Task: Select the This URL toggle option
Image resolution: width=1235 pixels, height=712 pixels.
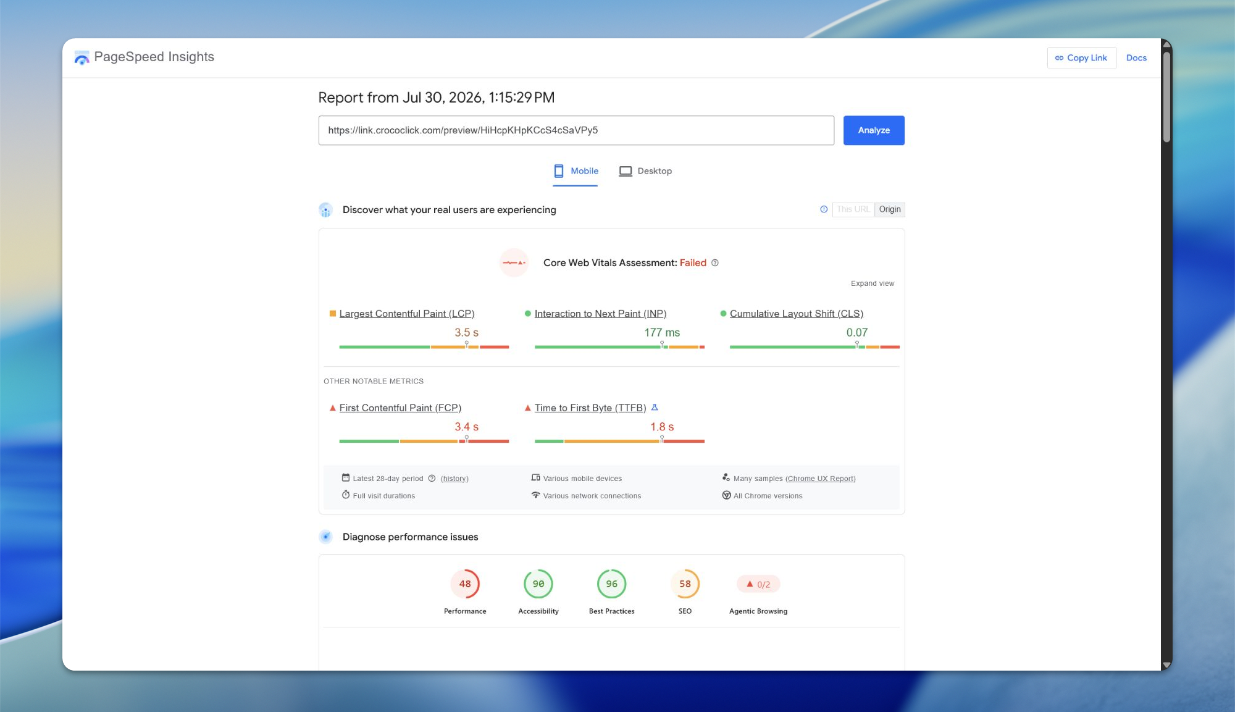Action: [853, 209]
